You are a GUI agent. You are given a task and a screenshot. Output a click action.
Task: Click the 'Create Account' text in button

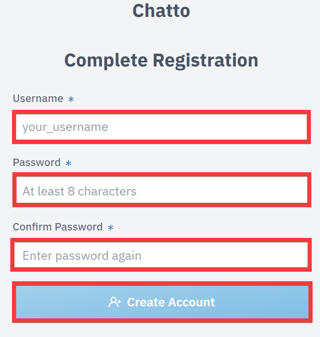[171, 302]
